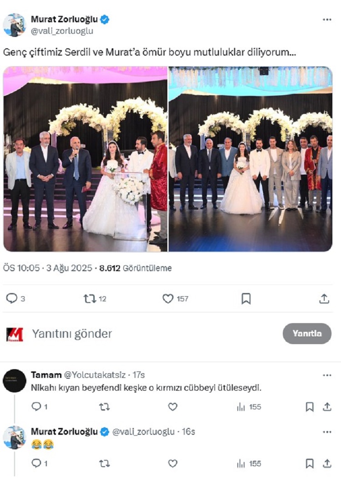
Task: Open Murat Zorluoğlu profile name at top
Action: tap(64, 19)
